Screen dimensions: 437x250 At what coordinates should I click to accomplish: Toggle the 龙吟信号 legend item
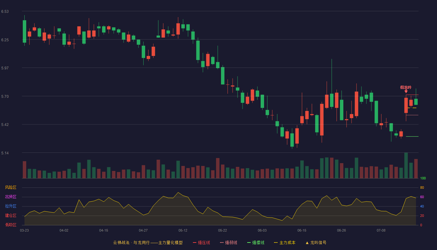coord(316,242)
